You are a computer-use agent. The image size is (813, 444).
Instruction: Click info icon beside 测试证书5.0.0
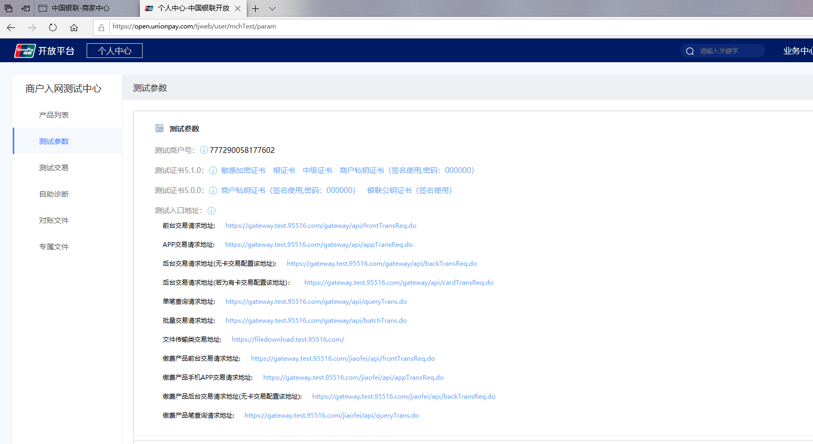213,190
